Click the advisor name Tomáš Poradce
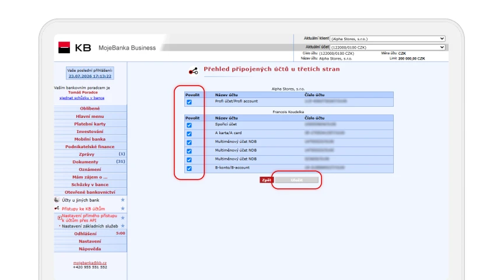 (83, 92)
